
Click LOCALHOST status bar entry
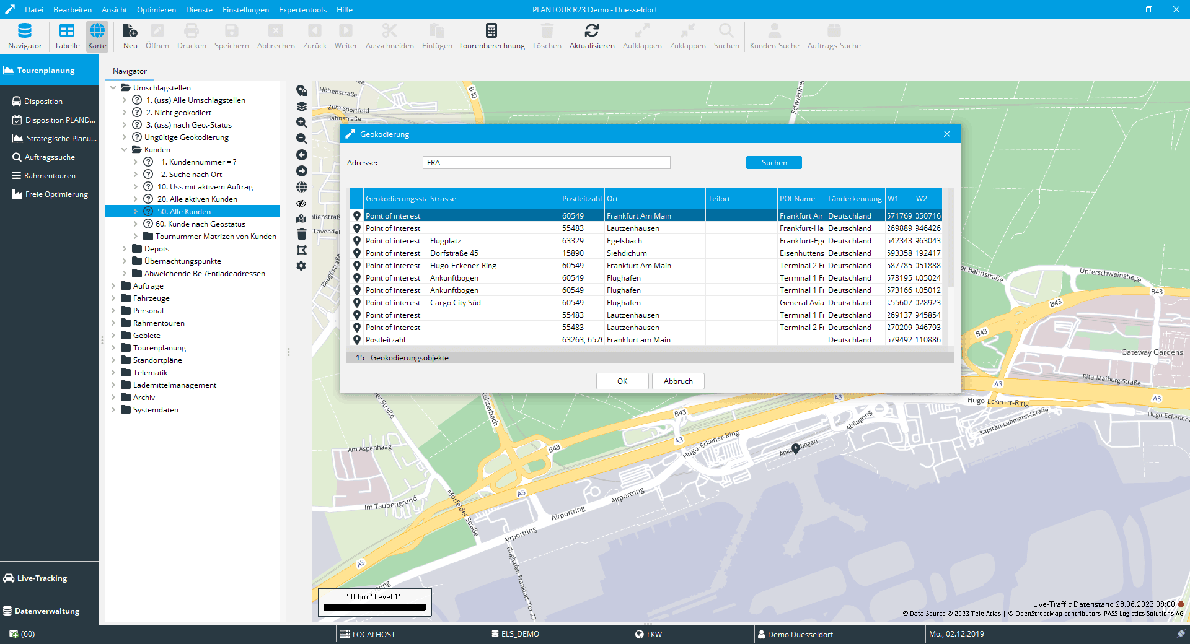pyautogui.click(x=368, y=634)
